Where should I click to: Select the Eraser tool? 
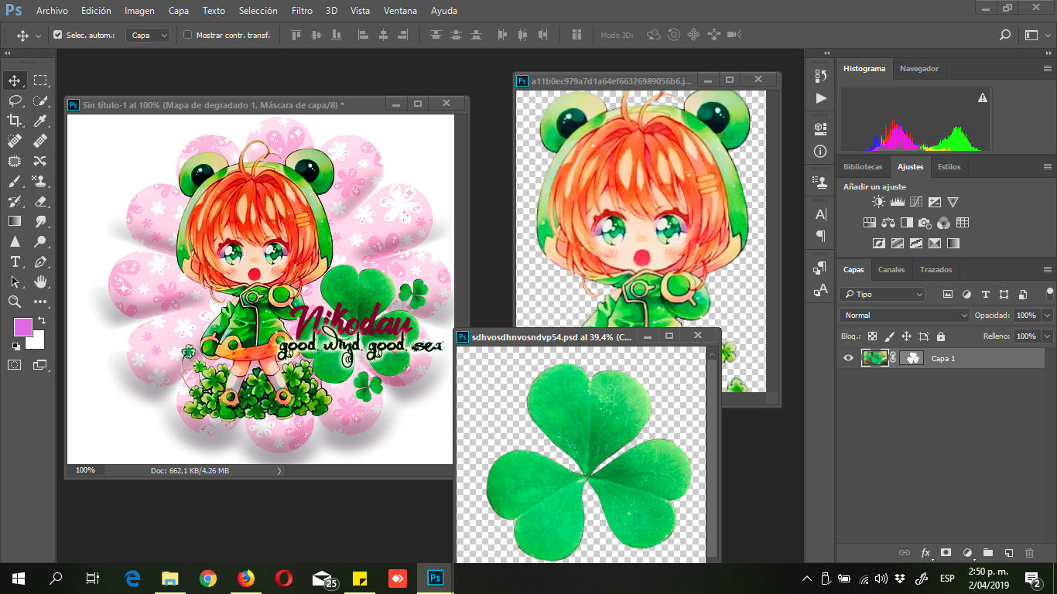pyautogui.click(x=40, y=201)
